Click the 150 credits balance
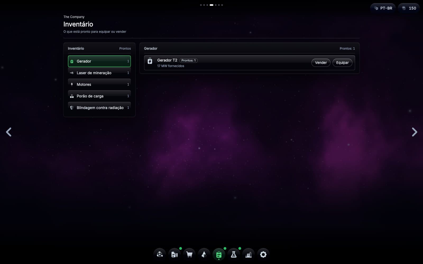This screenshot has width=423, height=264. click(409, 8)
